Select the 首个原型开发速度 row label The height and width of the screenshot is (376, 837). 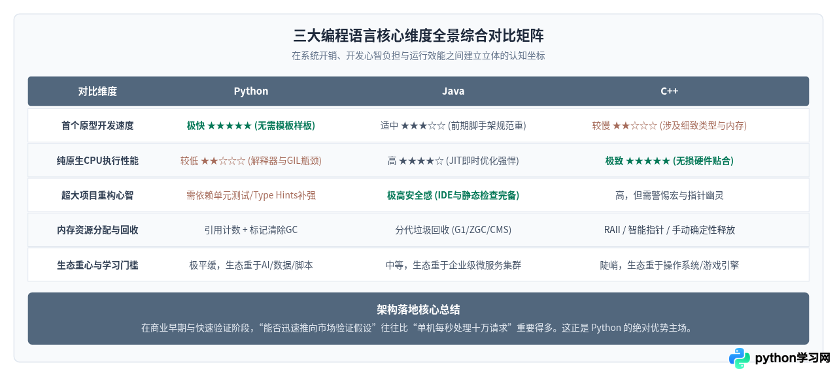pyautogui.click(x=97, y=125)
